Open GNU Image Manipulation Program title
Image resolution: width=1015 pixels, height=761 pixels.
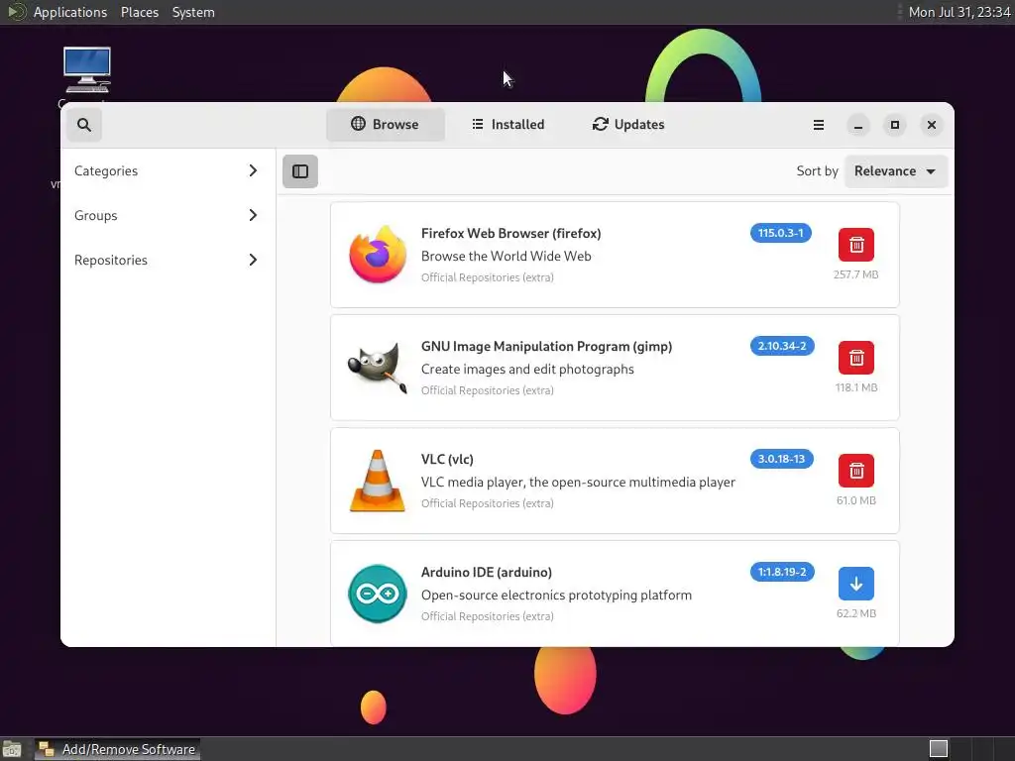click(546, 346)
